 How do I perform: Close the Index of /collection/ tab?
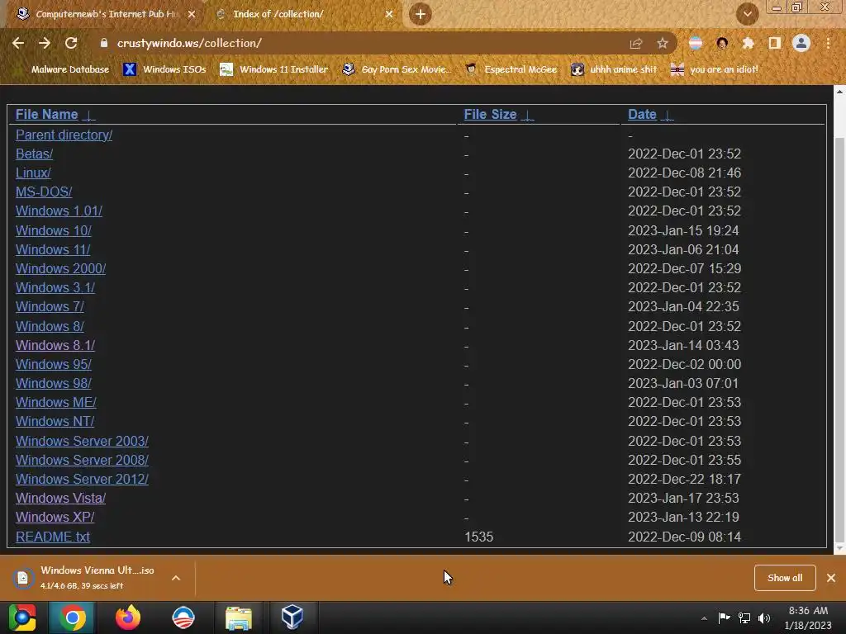pos(389,15)
